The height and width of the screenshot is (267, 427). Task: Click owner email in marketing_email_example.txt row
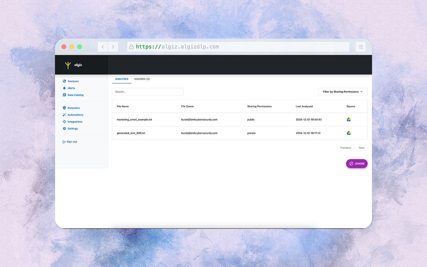[199, 120]
